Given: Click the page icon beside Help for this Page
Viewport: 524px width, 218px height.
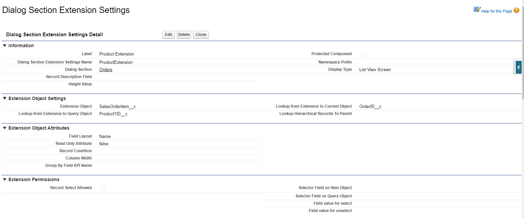Looking at the screenshot, I should 477,9.
